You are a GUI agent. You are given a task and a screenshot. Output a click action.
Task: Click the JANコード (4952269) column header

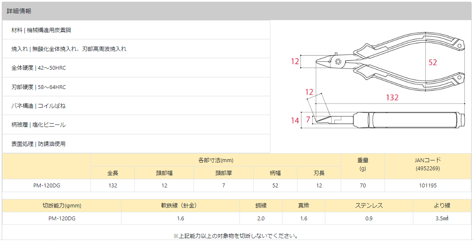428,166
